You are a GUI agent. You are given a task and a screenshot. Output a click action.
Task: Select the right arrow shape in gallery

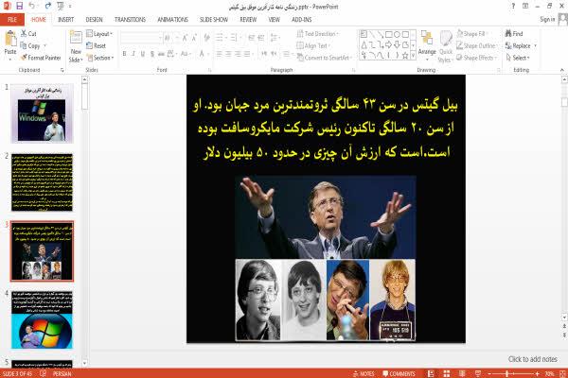click(x=389, y=44)
